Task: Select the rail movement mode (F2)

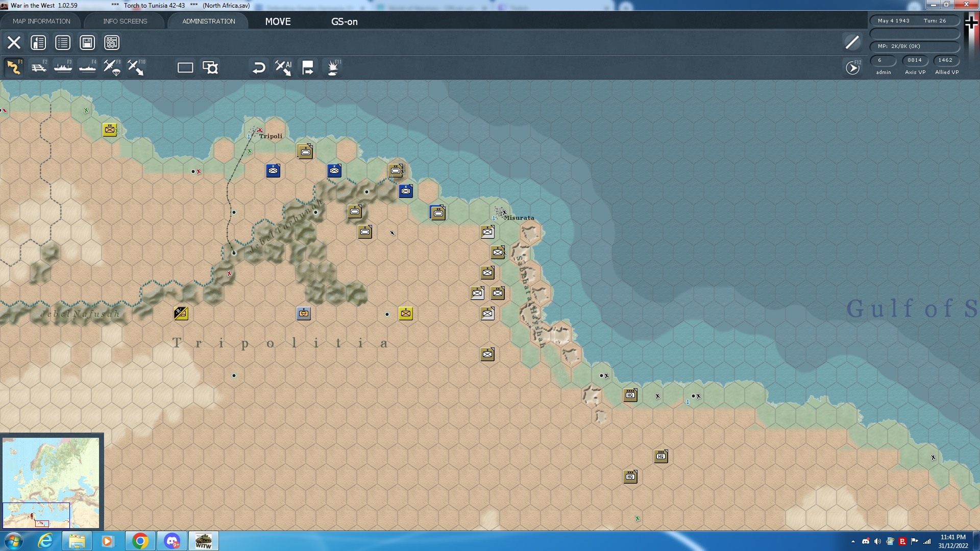Action: tap(38, 67)
